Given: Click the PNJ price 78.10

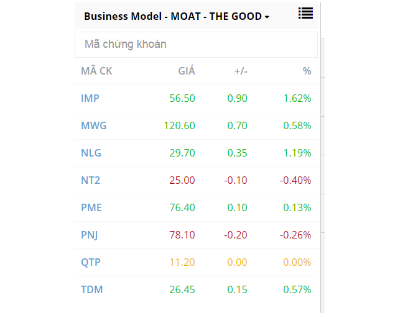Looking at the screenshot, I should (x=182, y=235).
